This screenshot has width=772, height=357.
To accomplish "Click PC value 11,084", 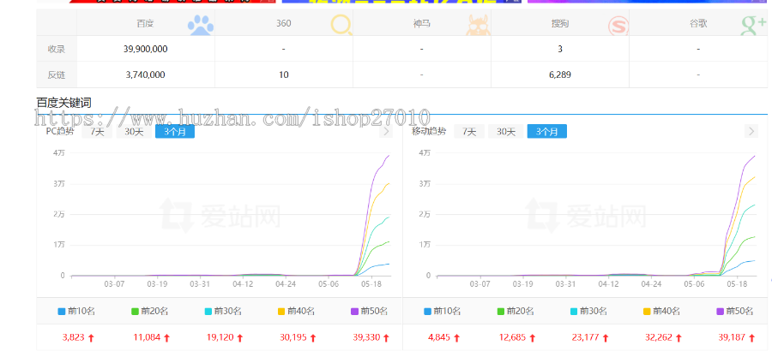I will [x=147, y=338].
